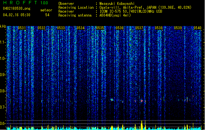Click the 0532 time marker
The image size is (205, 130).
(41, 28)
